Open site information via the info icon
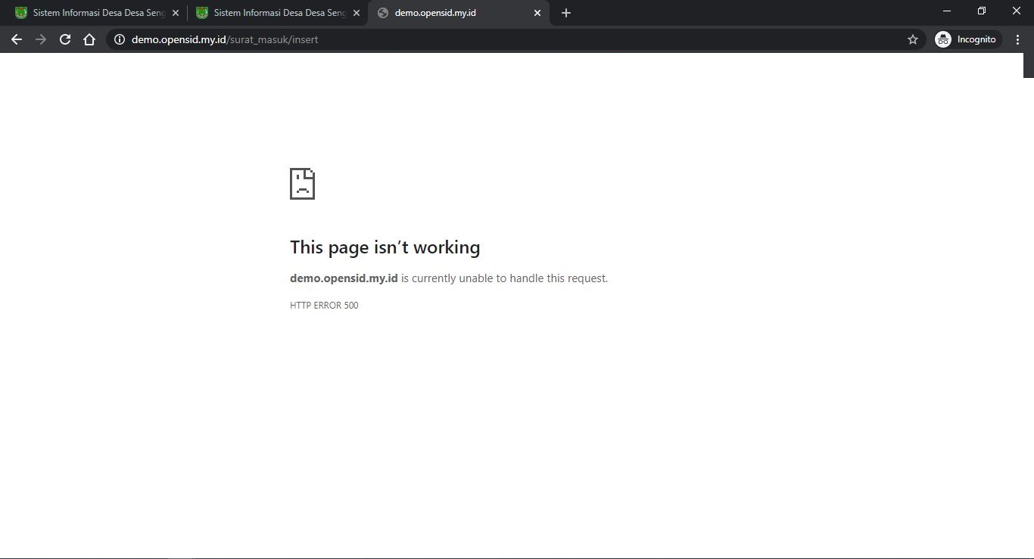The image size is (1034, 559). (120, 39)
